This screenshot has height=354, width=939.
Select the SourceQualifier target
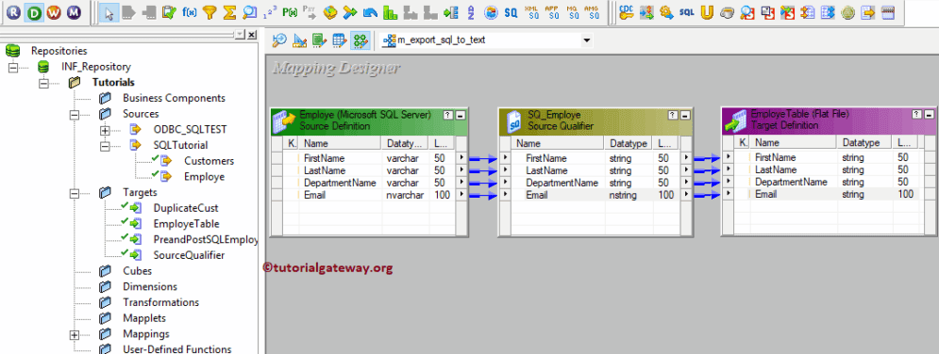189,255
